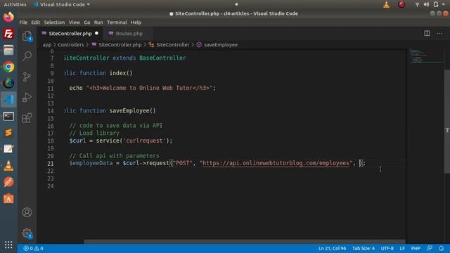Open the Source Control view

[x=27, y=77]
